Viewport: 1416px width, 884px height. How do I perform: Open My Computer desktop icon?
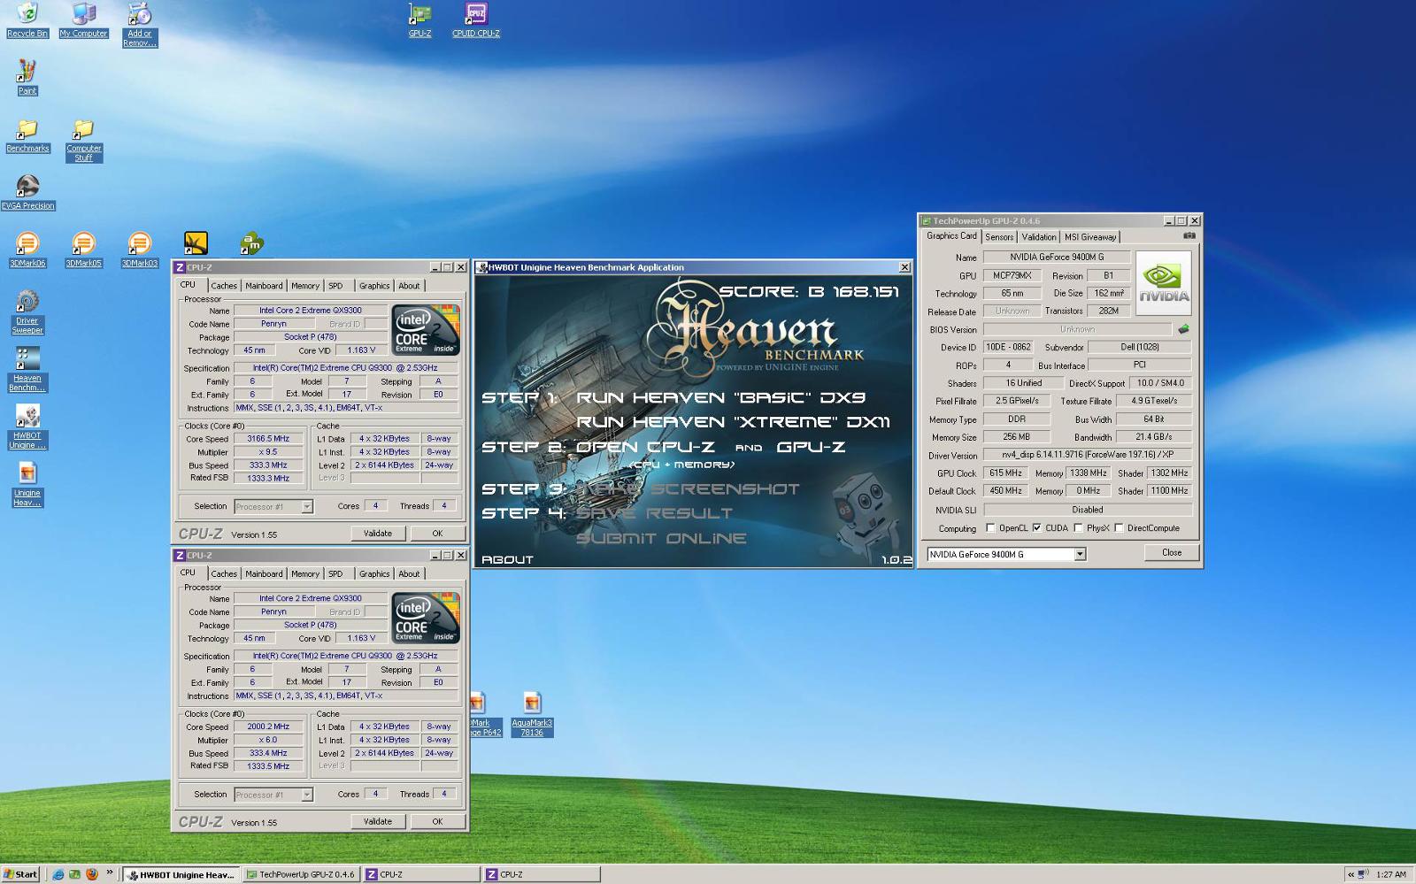pos(83,19)
